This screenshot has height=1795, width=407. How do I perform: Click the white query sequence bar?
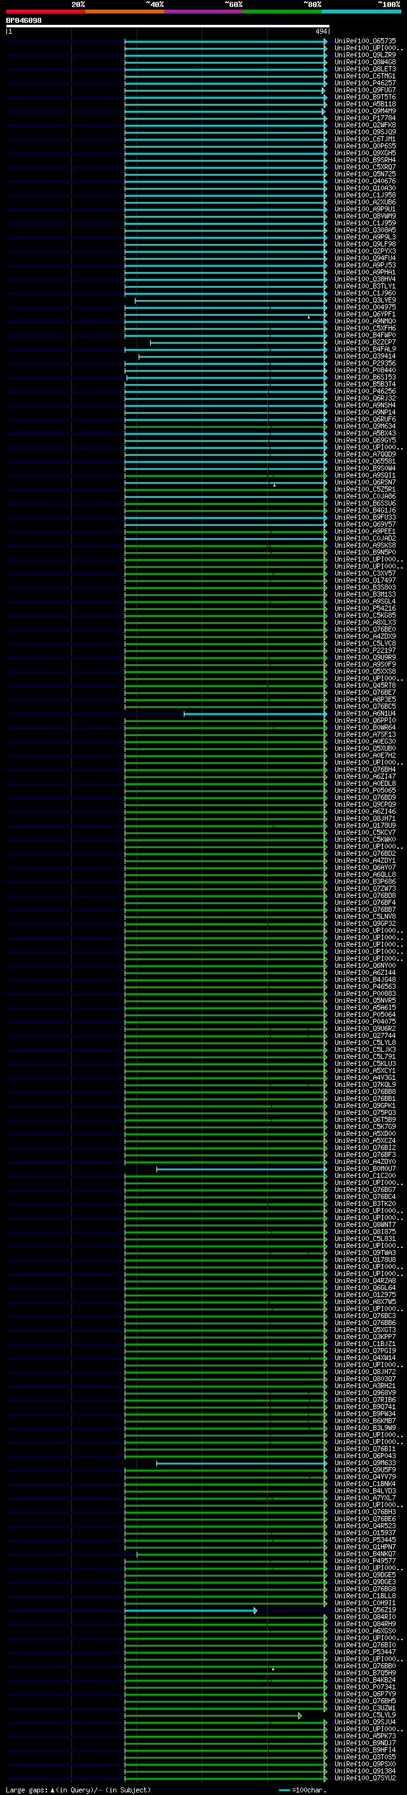point(168,25)
